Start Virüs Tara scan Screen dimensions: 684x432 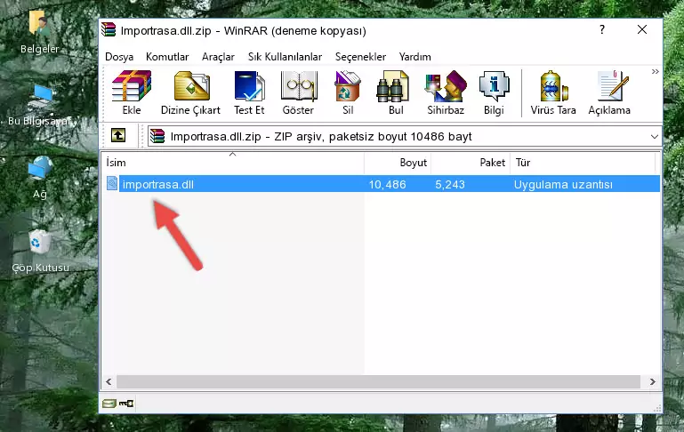pyautogui.click(x=553, y=92)
